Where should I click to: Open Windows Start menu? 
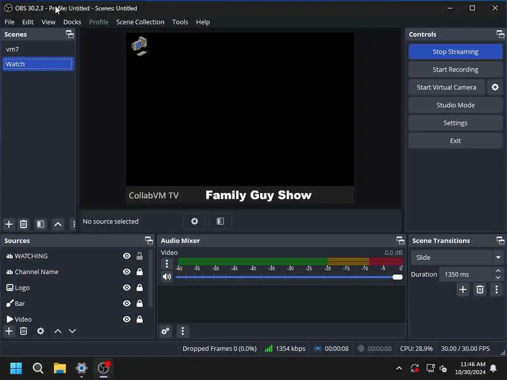[16, 368]
